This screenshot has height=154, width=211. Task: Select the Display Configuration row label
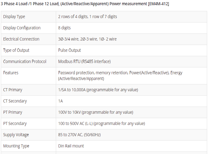point(22,28)
